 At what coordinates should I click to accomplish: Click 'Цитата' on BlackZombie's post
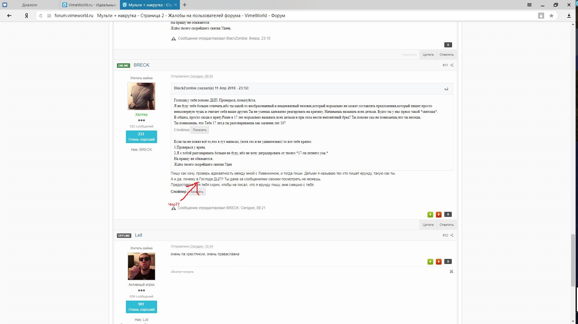[428, 55]
